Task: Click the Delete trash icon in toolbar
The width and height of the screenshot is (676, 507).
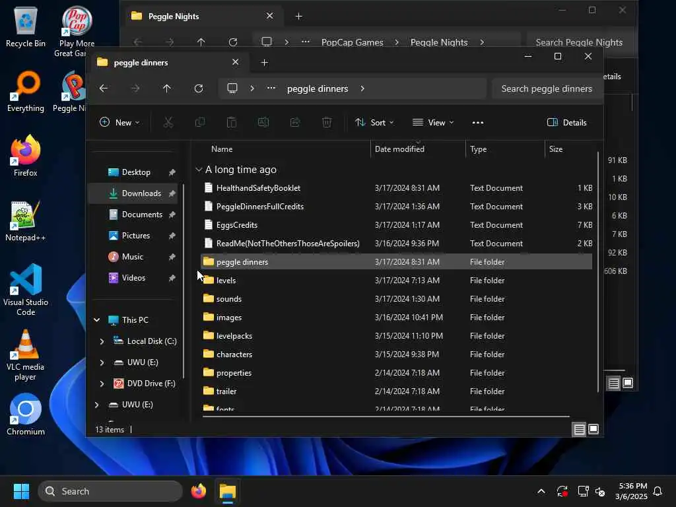Action: (x=327, y=122)
